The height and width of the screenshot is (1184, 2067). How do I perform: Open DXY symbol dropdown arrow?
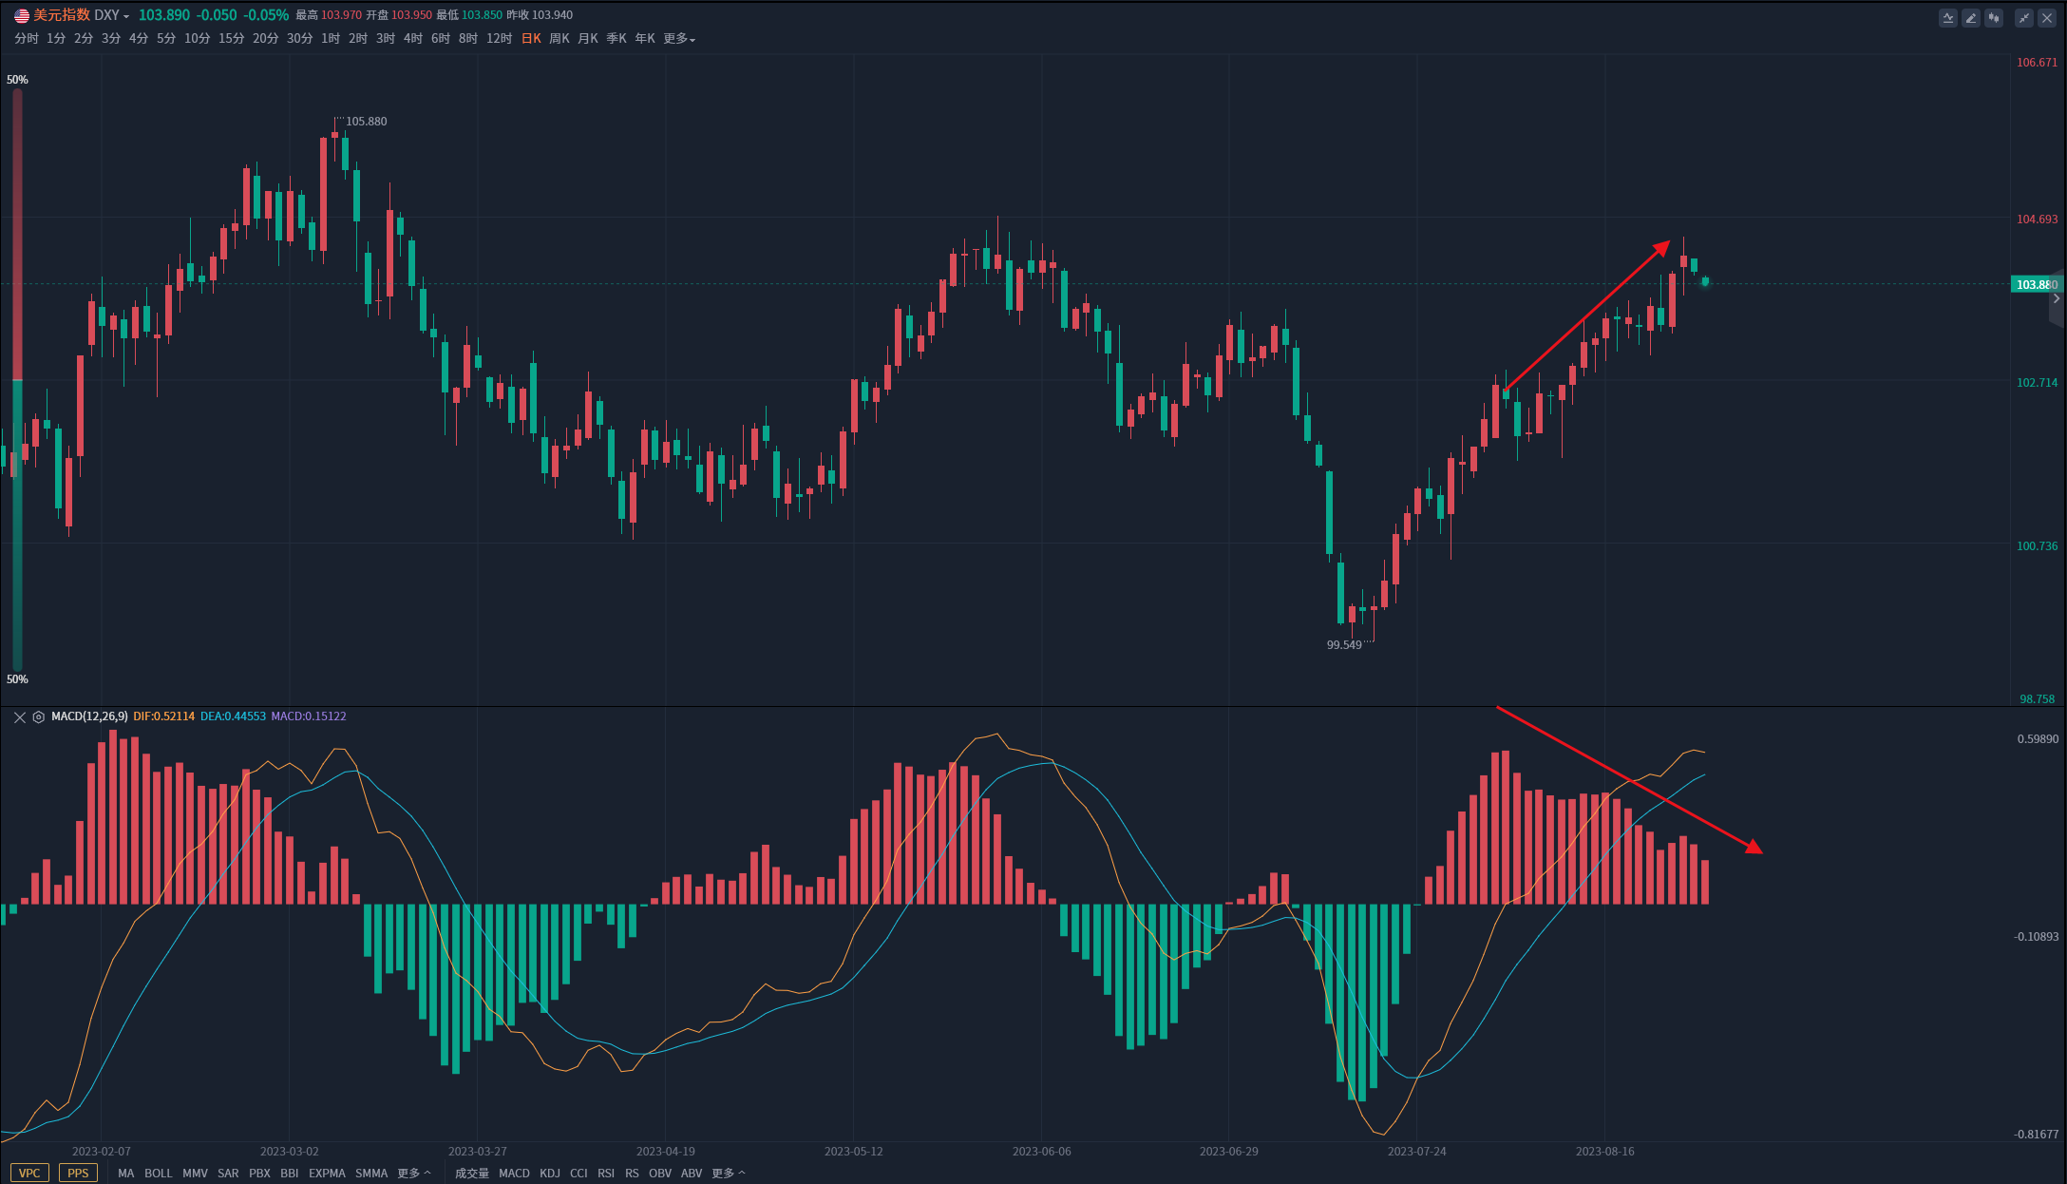[x=126, y=17]
